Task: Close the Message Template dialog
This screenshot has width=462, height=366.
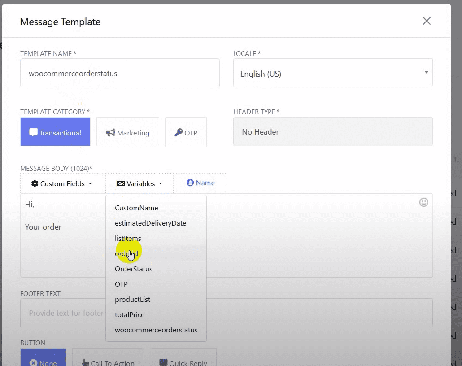Action: point(427,21)
